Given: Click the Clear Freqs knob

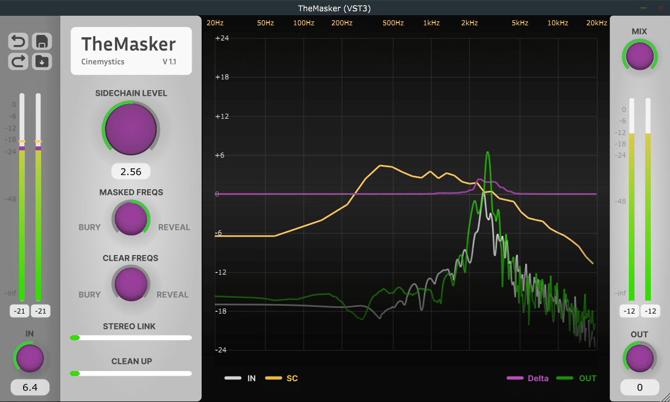Looking at the screenshot, I should click(131, 284).
